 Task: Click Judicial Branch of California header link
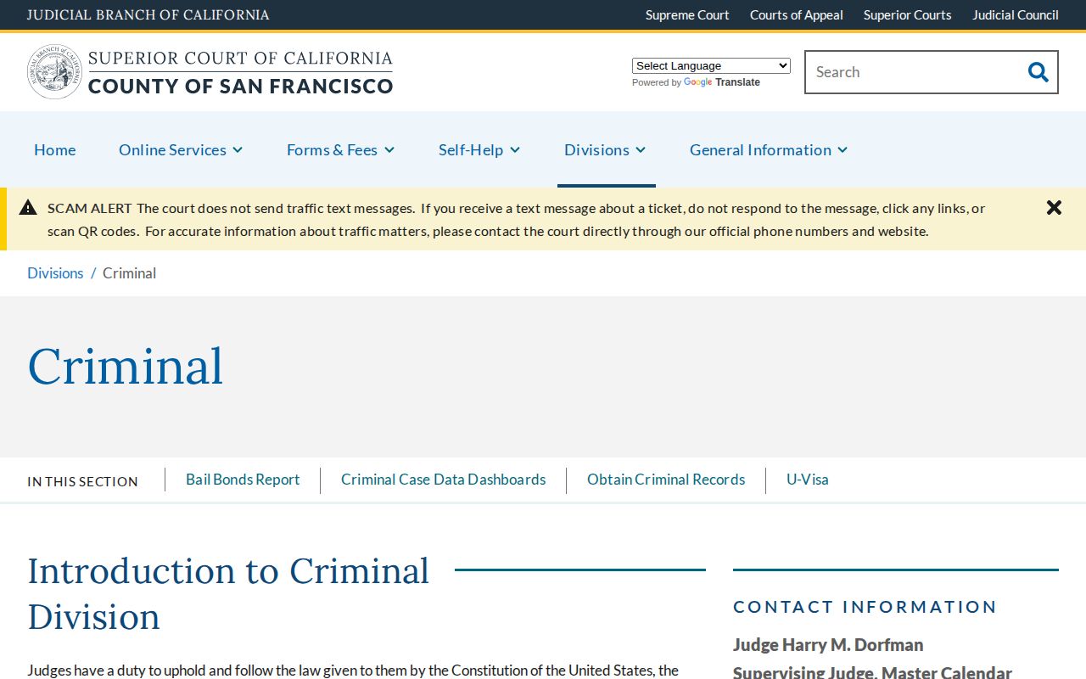[x=148, y=14]
